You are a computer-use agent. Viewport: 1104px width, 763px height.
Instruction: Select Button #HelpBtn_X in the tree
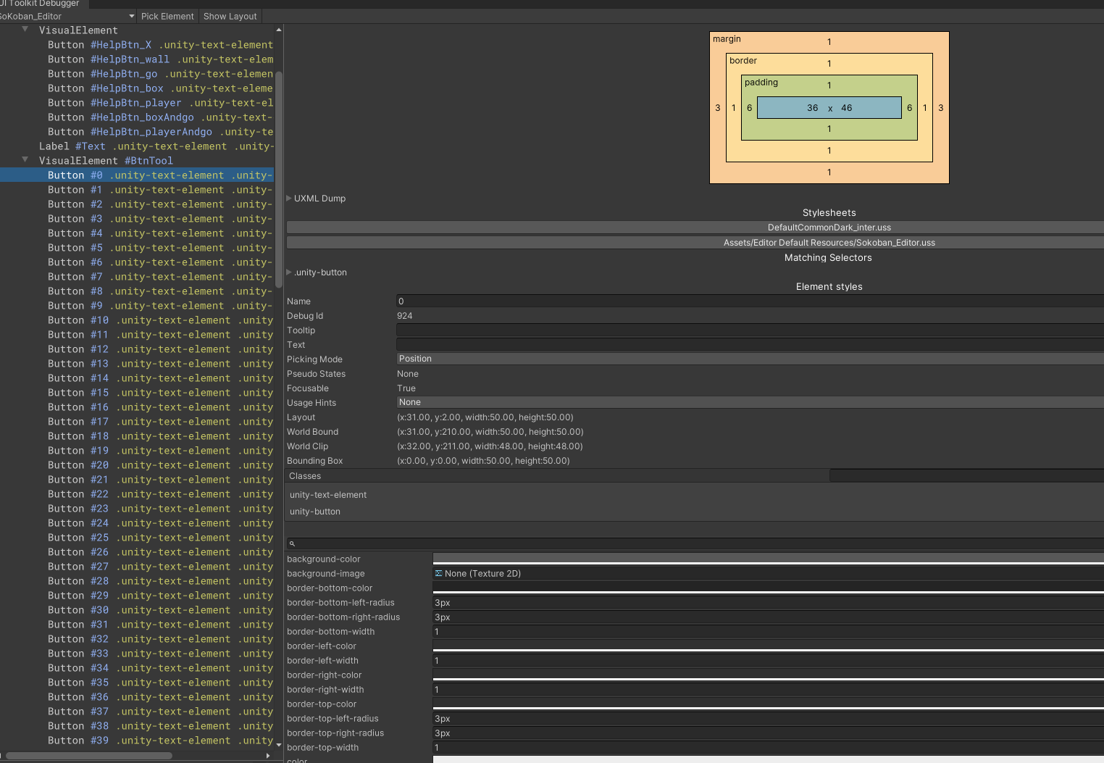pyautogui.click(x=137, y=45)
